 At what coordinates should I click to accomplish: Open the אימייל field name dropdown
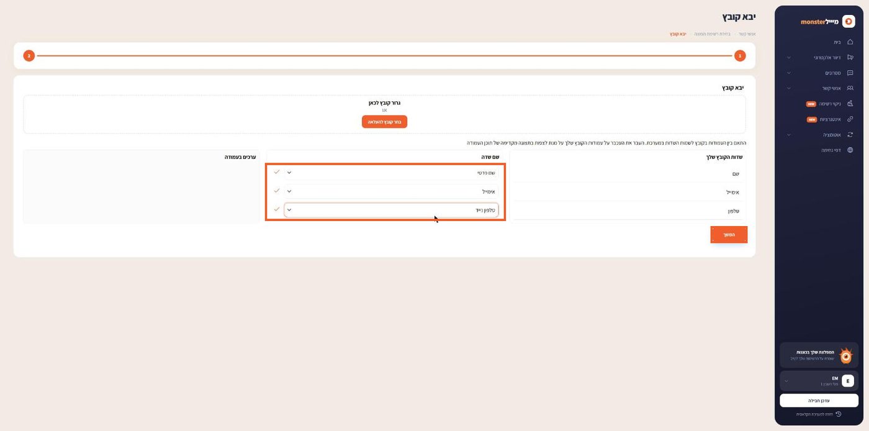coord(391,191)
